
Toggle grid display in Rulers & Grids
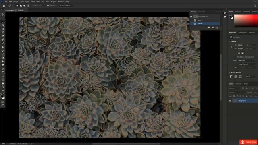click(235, 77)
